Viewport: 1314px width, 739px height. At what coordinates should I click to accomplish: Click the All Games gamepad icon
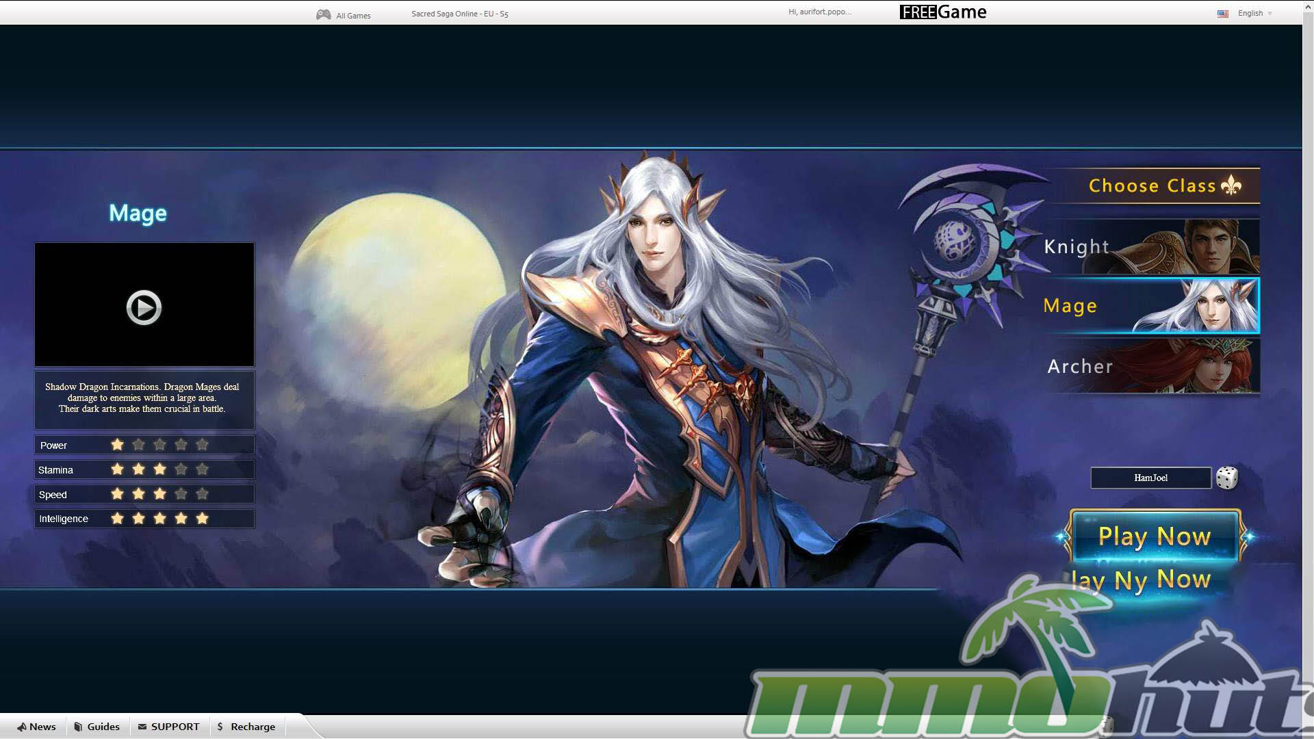point(323,14)
